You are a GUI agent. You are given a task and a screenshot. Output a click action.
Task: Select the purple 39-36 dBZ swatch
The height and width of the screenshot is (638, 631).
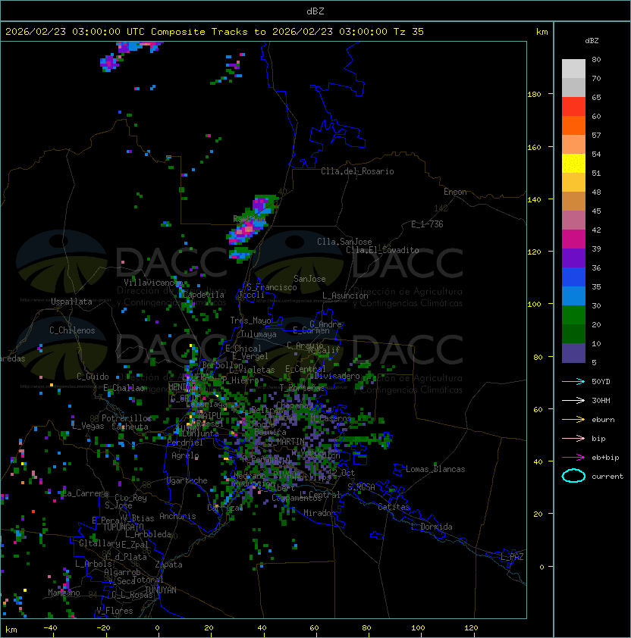coord(573,258)
